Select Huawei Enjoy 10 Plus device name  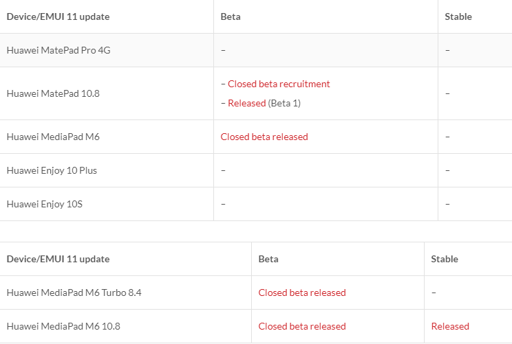pos(52,170)
